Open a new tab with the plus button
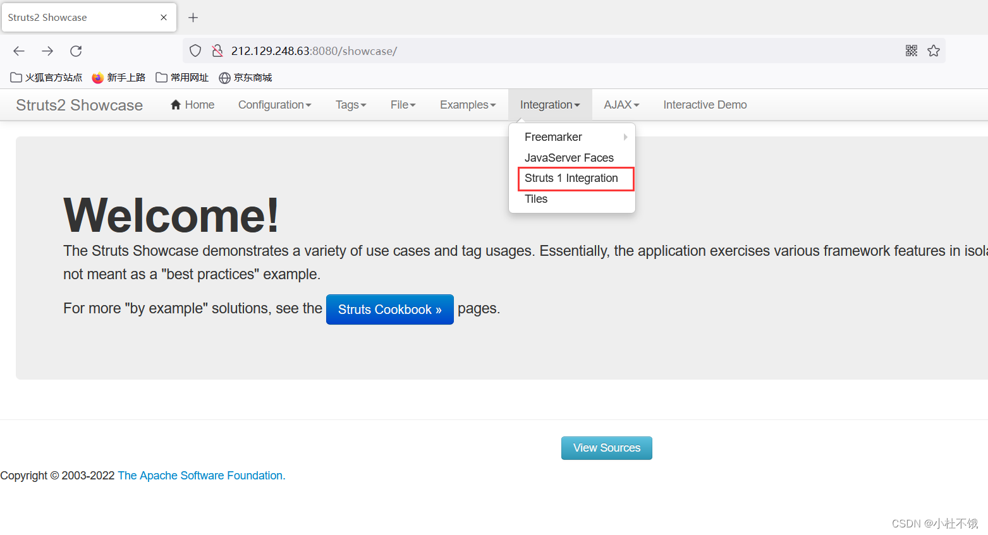This screenshot has width=988, height=535. [193, 18]
